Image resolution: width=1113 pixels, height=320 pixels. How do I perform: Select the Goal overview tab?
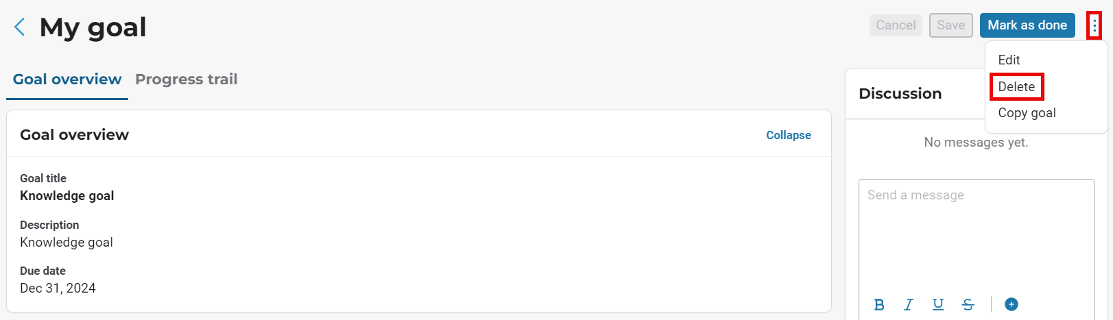tap(67, 79)
